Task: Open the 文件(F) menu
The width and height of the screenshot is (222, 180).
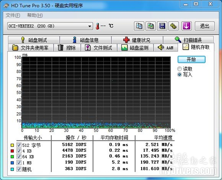Action: [x=13, y=15]
